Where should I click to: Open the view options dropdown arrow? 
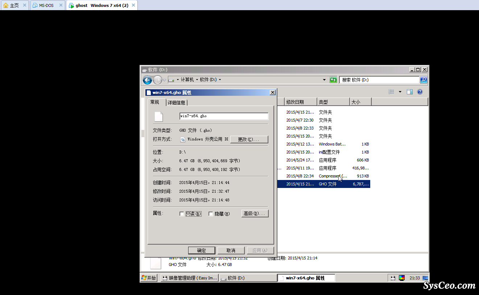coord(400,92)
